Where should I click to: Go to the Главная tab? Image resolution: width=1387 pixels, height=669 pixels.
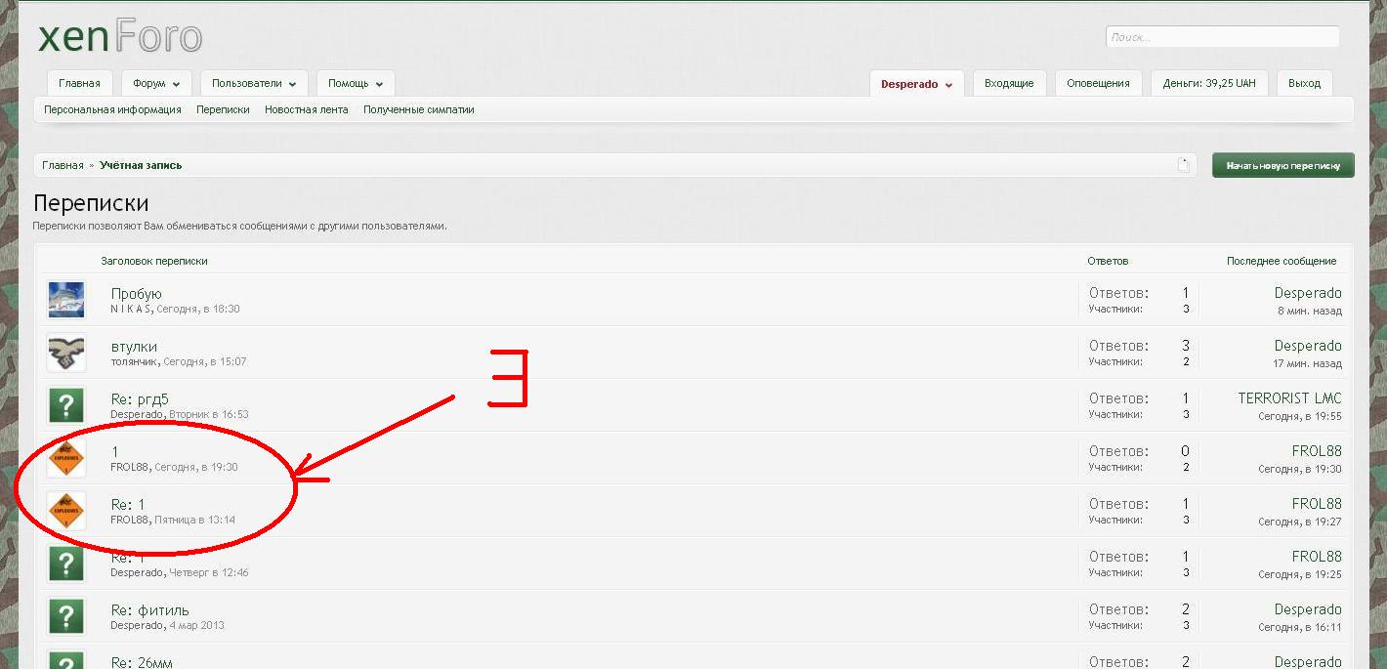79,84
